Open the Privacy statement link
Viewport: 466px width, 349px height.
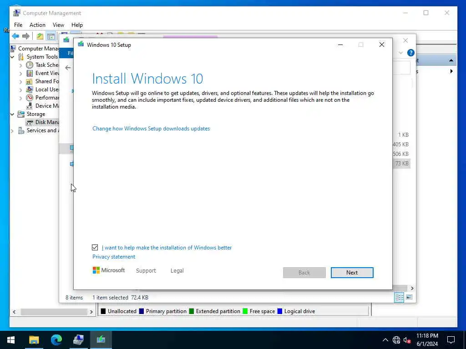(113, 257)
